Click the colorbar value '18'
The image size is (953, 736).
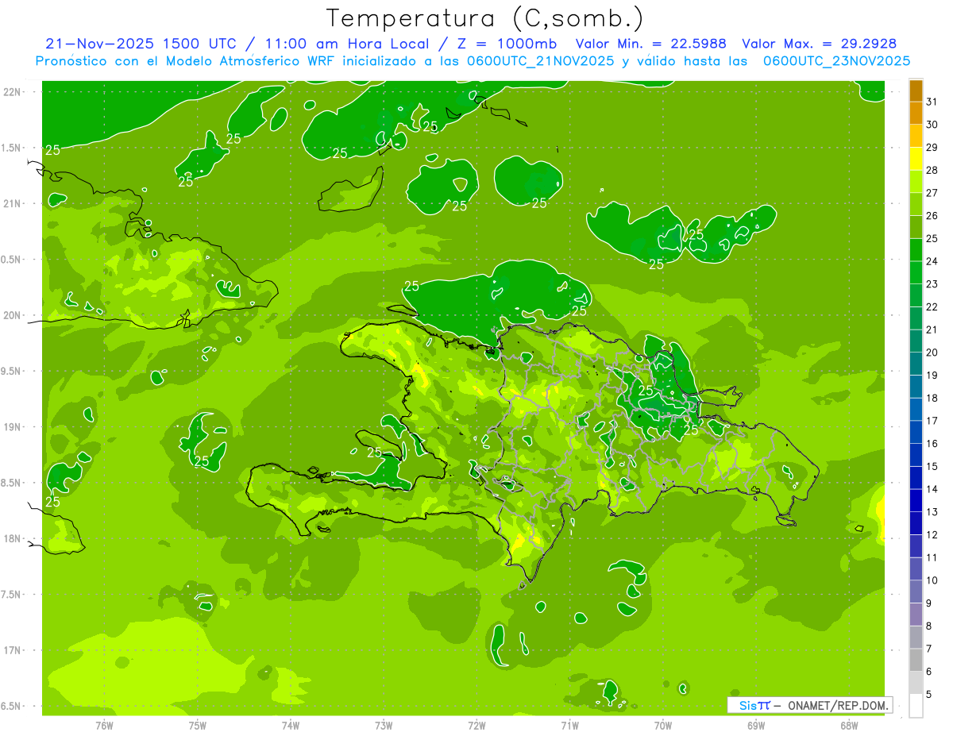point(932,398)
